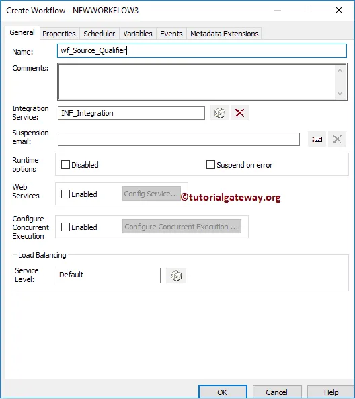Image resolution: width=355 pixels, height=399 pixels.
Task: Open the Properties tab
Action: tap(59, 34)
